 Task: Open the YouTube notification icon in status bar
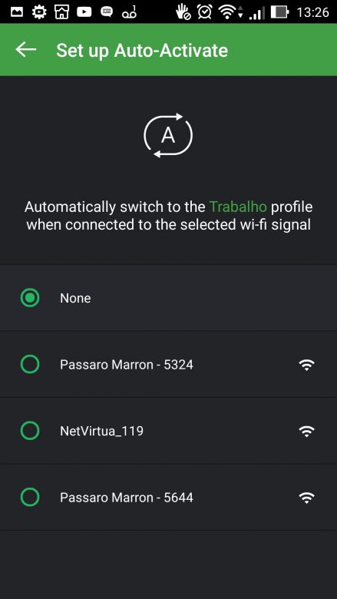(84, 12)
